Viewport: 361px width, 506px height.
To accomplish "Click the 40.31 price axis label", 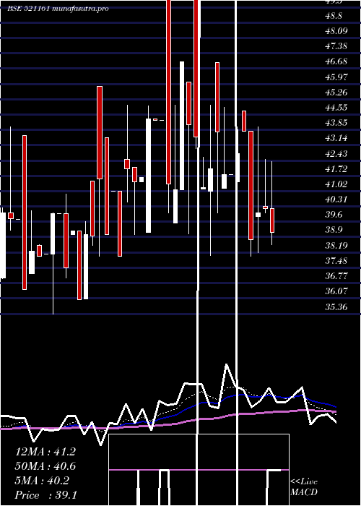I will click(x=336, y=200).
